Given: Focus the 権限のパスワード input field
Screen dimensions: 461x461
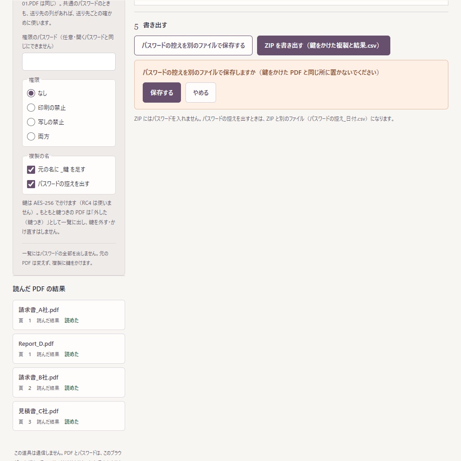Looking at the screenshot, I should (x=69, y=62).
